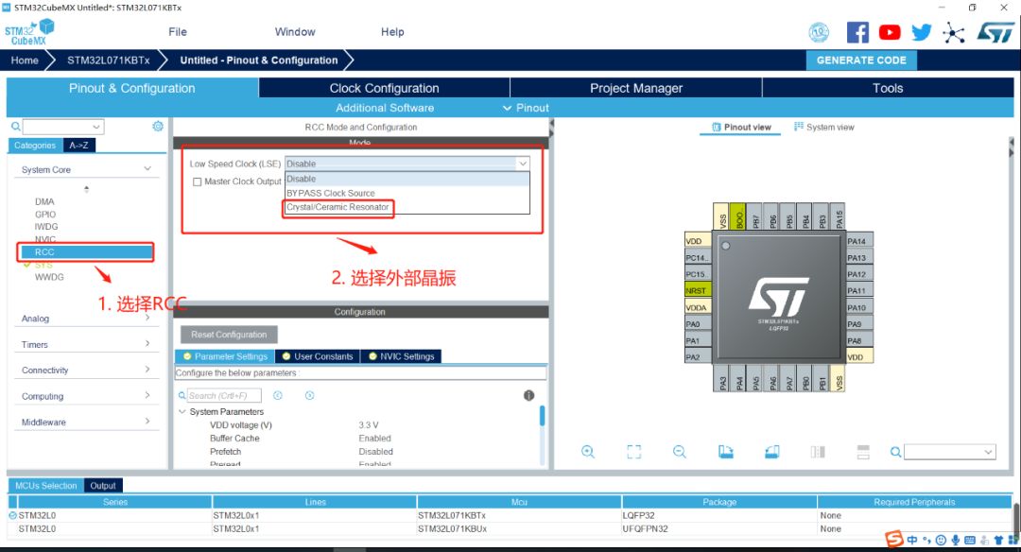Open the Output tab
This screenshot has width=1021, height=552.
pos(103,486)
